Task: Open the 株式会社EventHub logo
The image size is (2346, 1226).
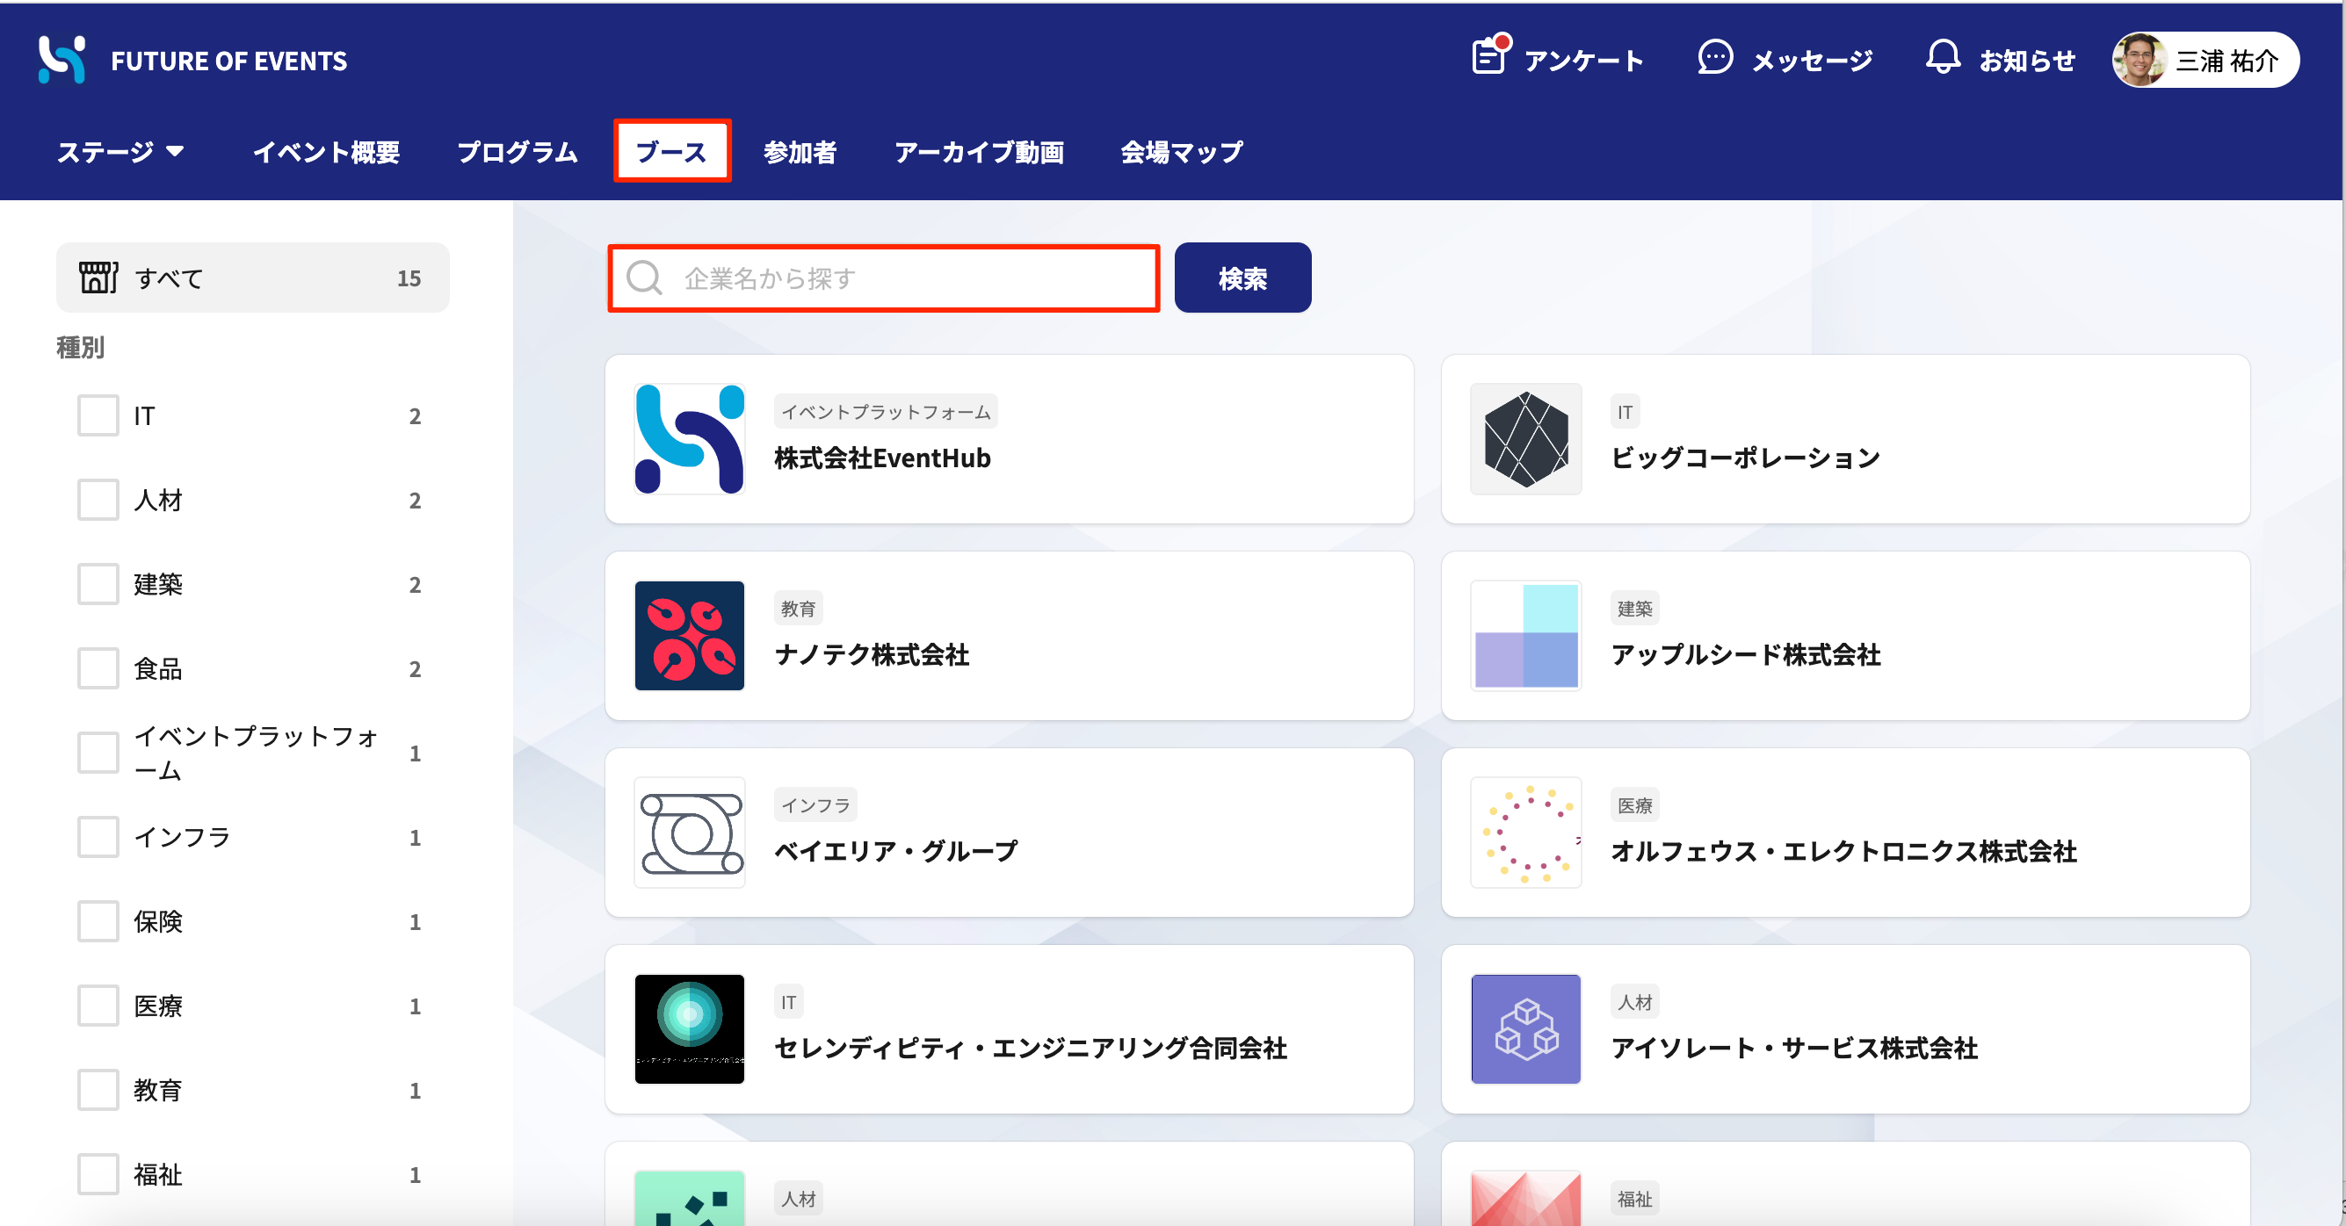Action: (x=690, y=439)
